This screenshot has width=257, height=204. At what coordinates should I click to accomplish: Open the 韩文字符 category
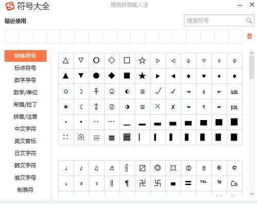click(25, 165)
